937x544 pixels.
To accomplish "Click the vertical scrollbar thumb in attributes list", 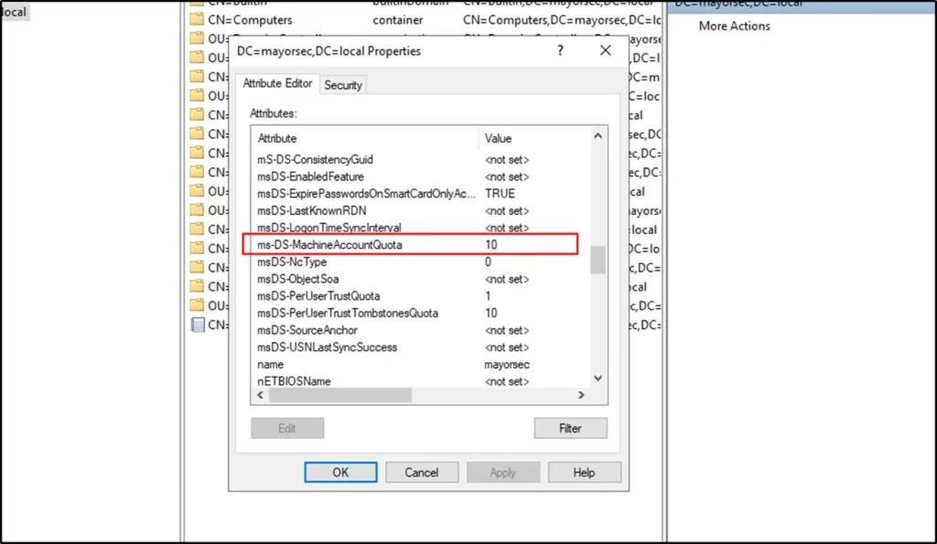I will coord(598,261).
